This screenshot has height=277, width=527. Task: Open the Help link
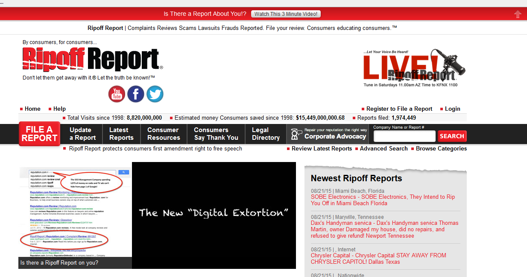(59, 109)
